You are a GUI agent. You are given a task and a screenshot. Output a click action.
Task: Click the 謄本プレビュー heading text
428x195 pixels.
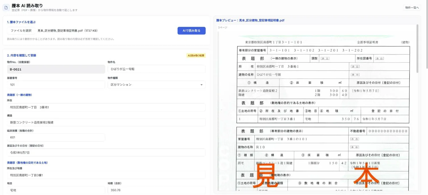[x=250, y=20]
